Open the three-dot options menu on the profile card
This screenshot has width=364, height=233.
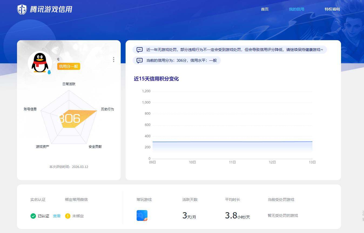click(114, 60)
